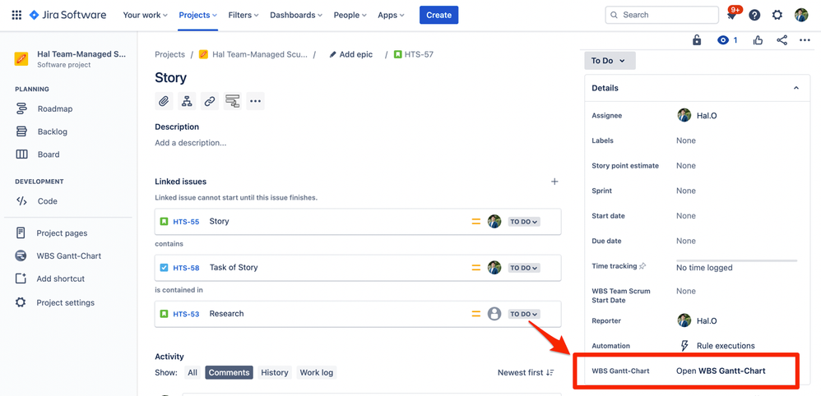This screenshot has height=396, width=821.
Task: Click the Start date None value
Action: [686, 216]
